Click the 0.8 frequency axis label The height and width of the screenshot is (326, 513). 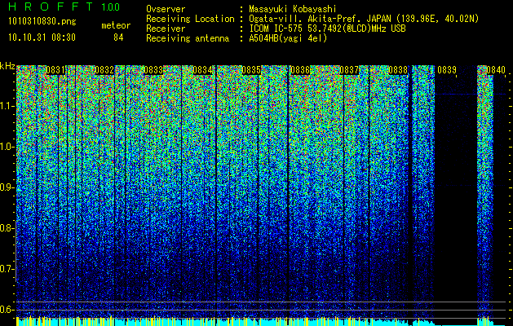pyautogui.click(x=6, y=228)
